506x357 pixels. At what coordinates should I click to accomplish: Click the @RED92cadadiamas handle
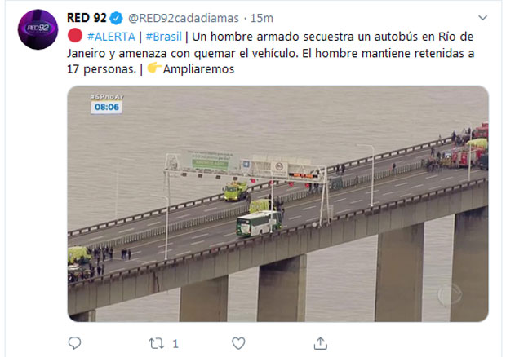[x=184, y=19]
